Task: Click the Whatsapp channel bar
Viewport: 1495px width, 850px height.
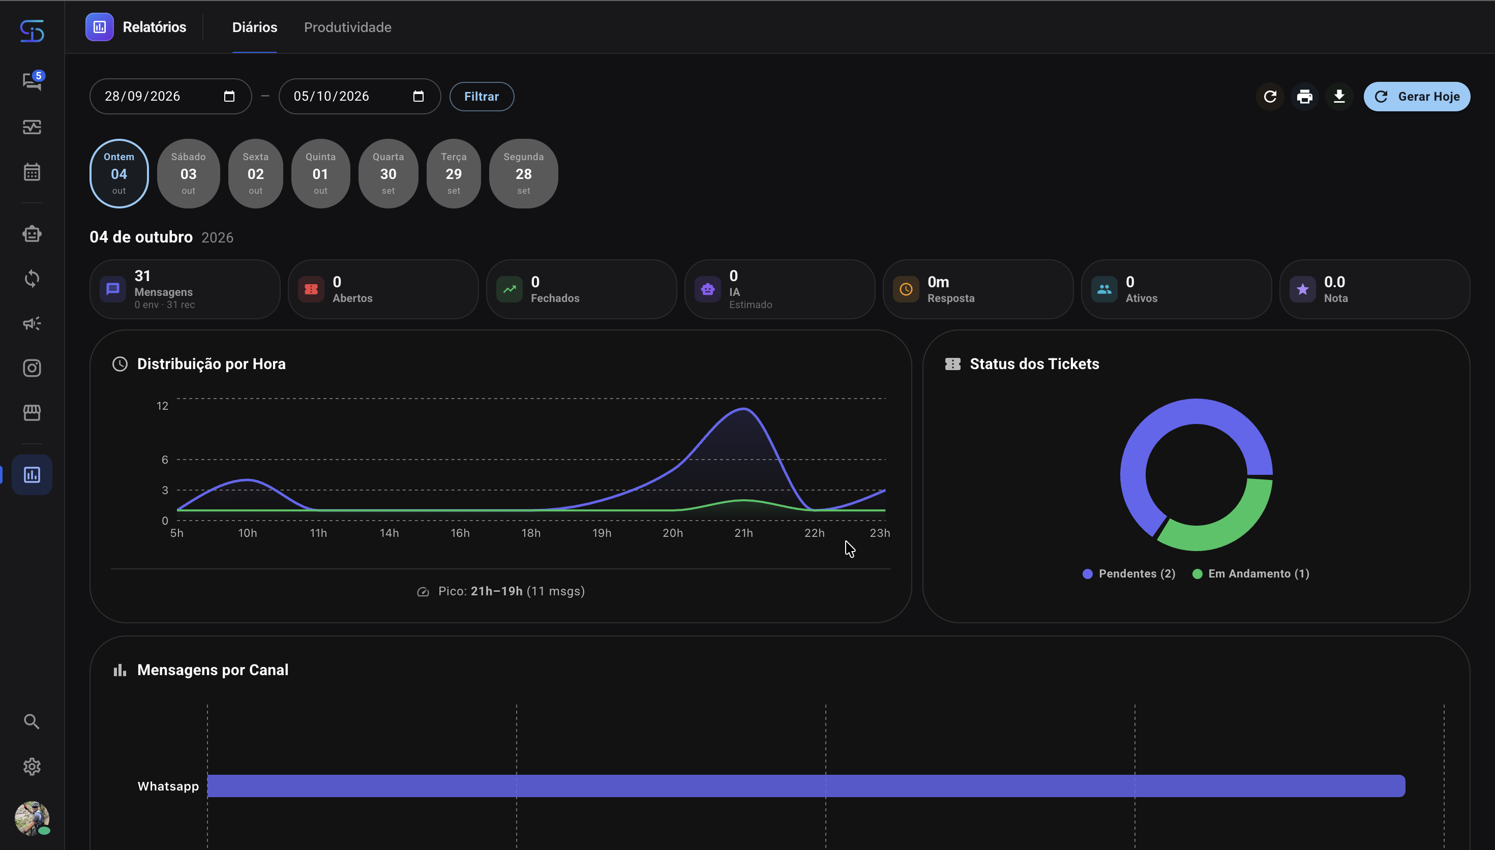Action: click(805, 786)
